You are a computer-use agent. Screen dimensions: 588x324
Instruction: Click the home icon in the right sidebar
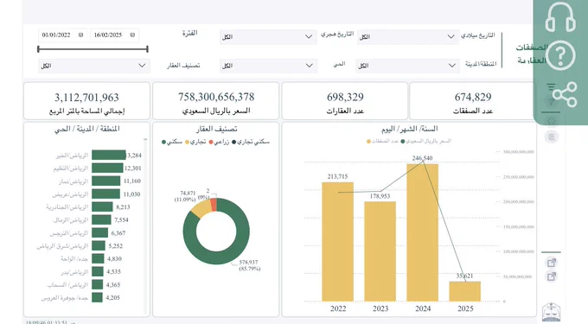tap(552, 121)
